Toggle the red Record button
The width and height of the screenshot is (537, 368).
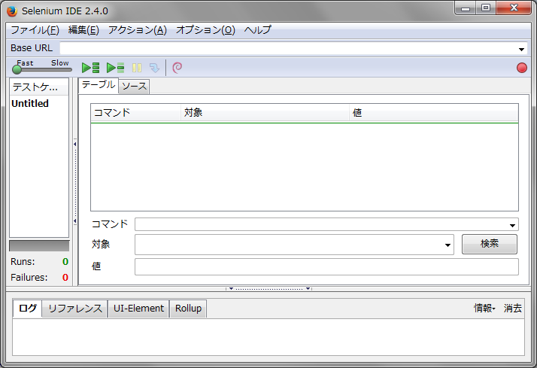(x=522, y=68)
